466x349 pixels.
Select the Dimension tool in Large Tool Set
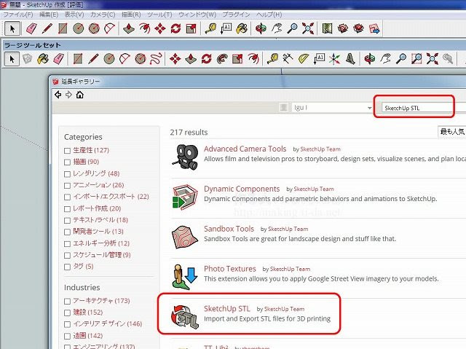288,58
